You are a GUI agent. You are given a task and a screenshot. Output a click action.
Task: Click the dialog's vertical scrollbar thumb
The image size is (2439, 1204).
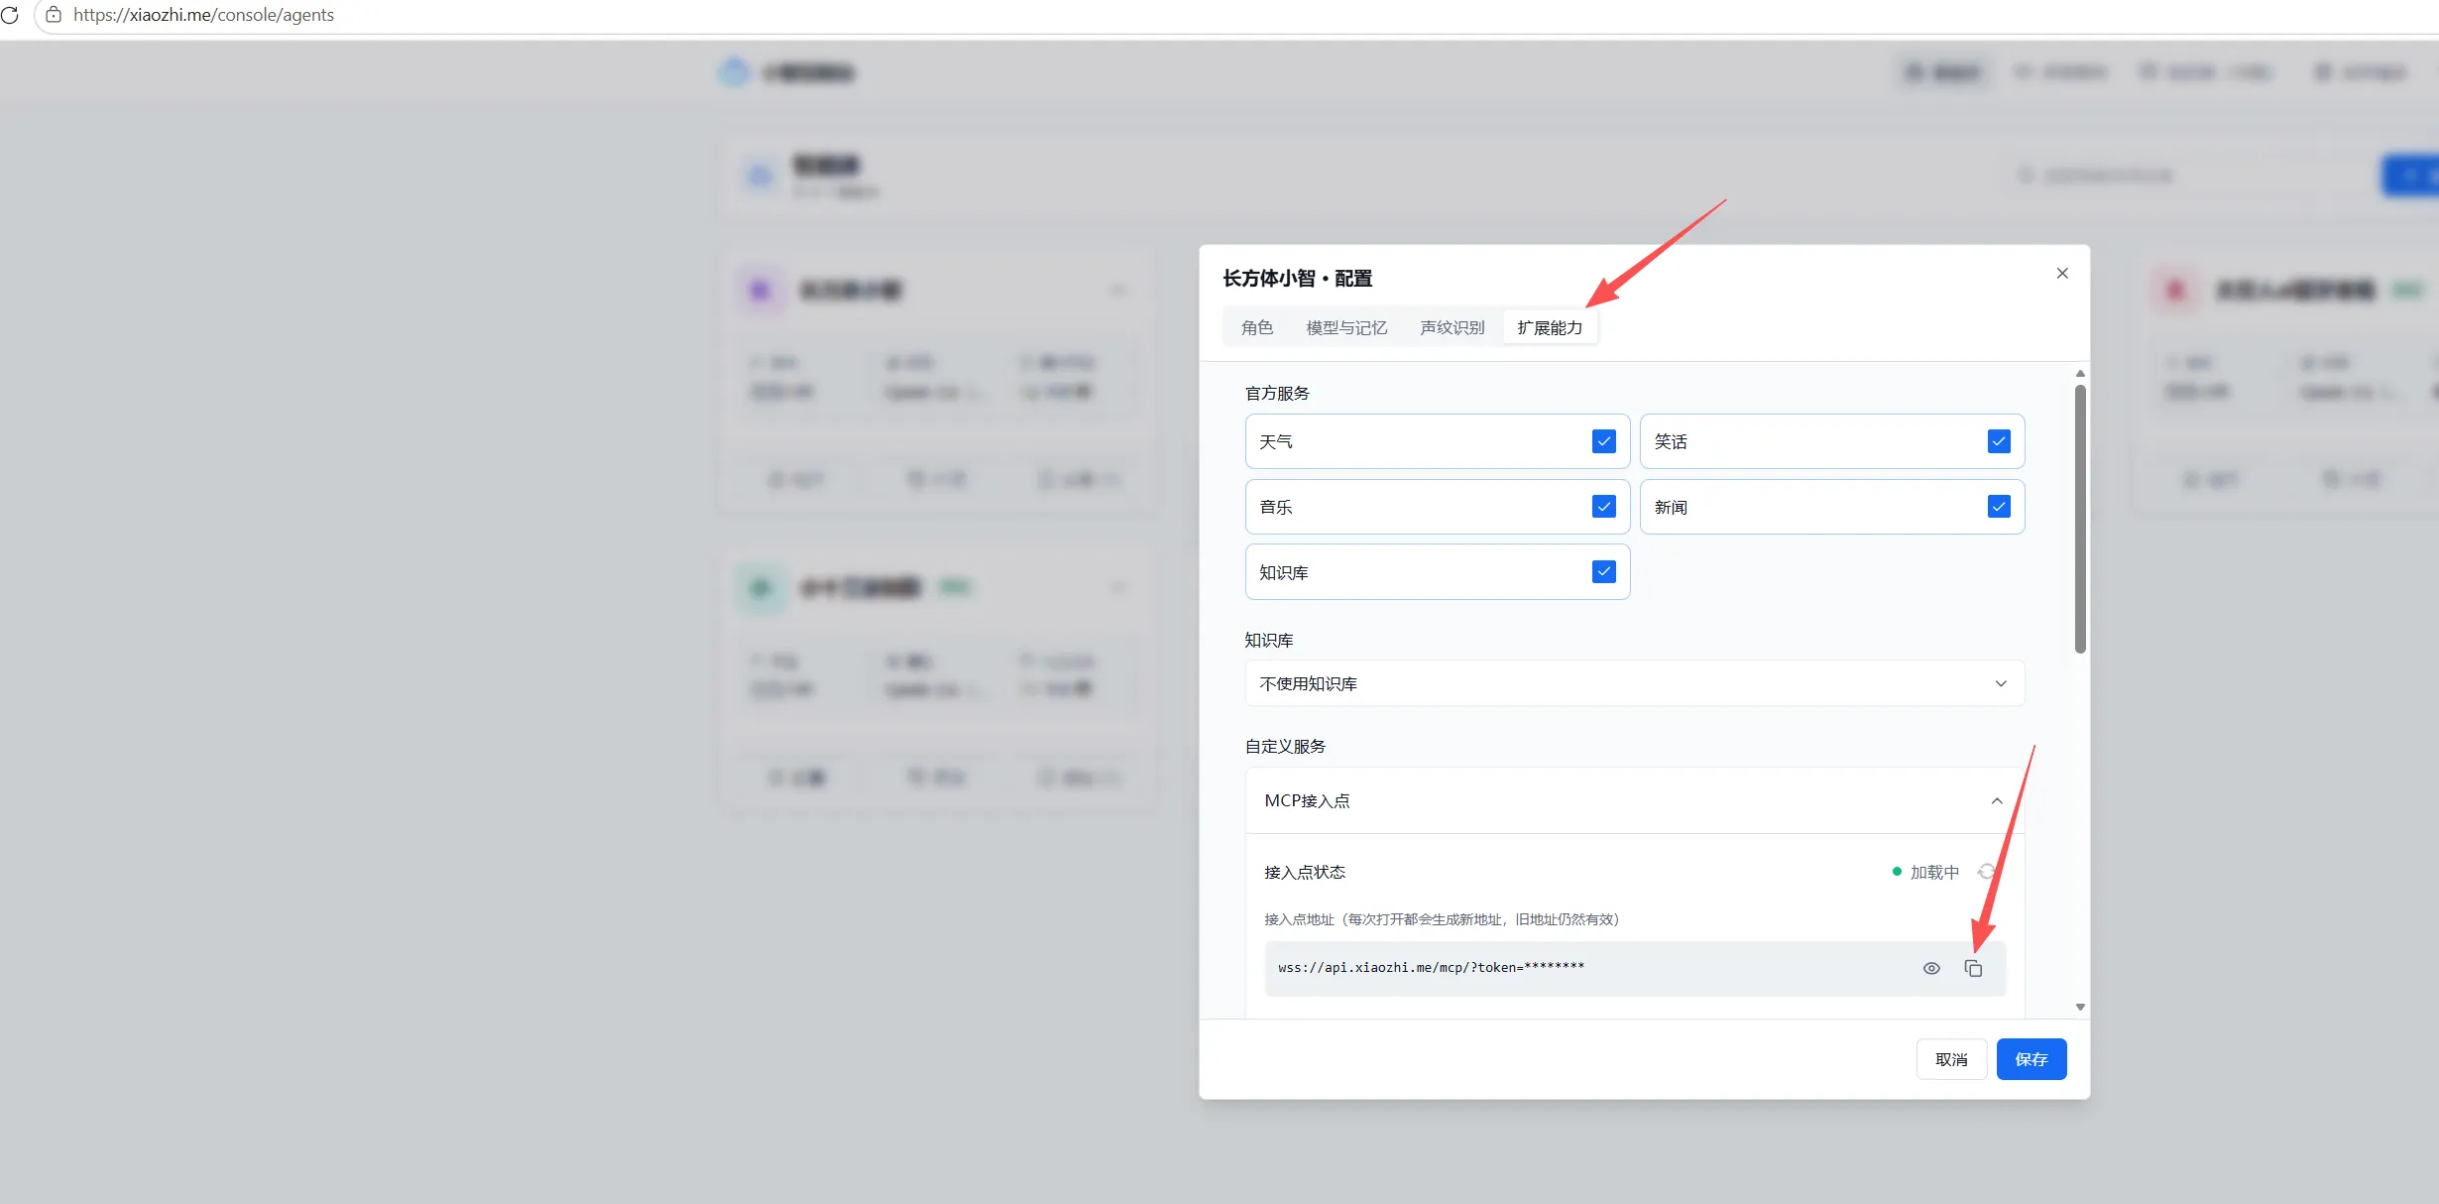tap(2080, 519)
